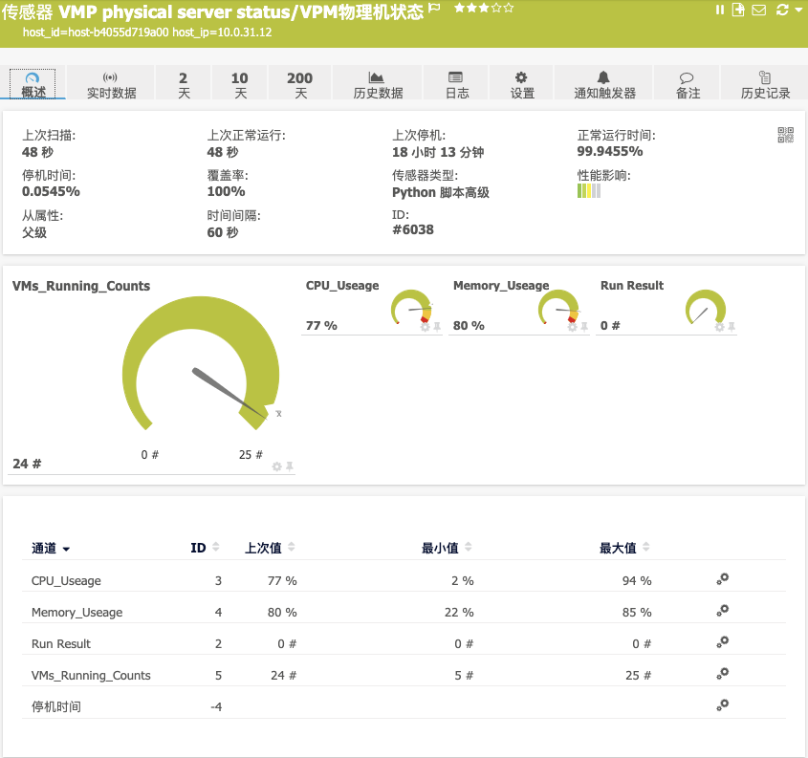Screen dimensions: 808x758
Task: Open the 实时数据 live data tab
Action: click(x=112, y=82)
